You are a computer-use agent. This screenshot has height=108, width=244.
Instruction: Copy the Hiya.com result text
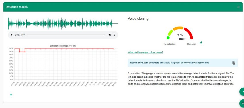tap(234, 63)
